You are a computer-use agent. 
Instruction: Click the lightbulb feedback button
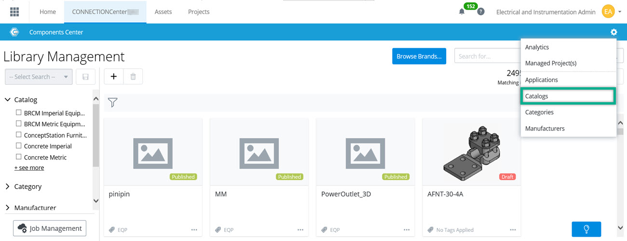586,229
